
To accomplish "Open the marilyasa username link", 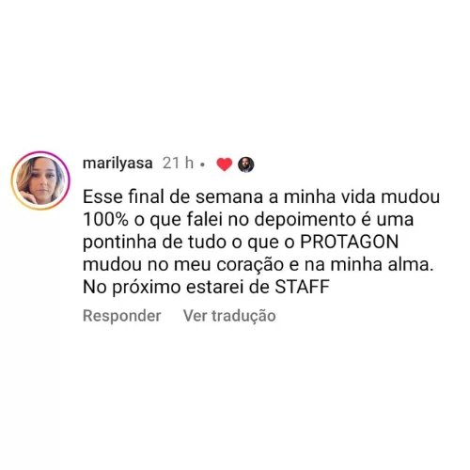I will click(117, 164).
